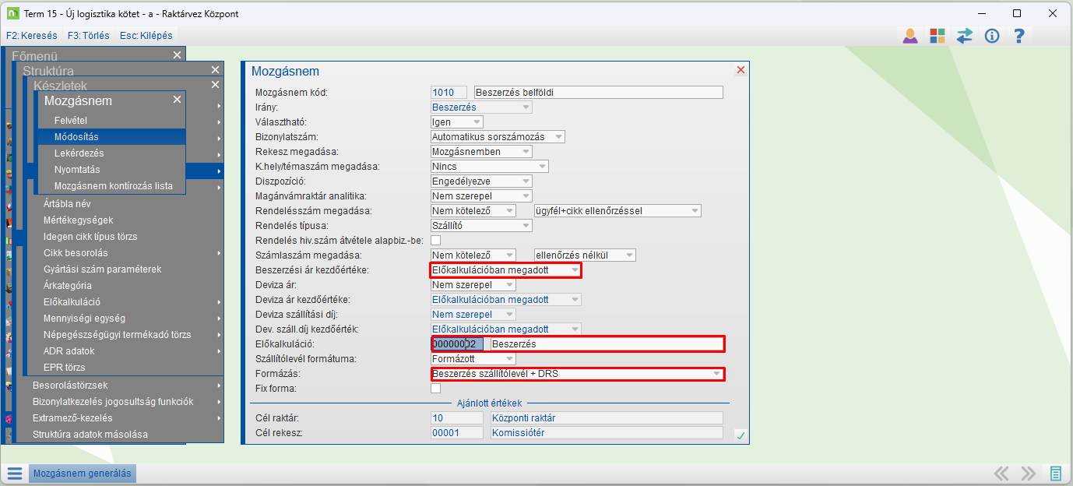1073x486 pixels.
Task: Click the next record double-arrow icon
Action: [x=1028, y=473]
